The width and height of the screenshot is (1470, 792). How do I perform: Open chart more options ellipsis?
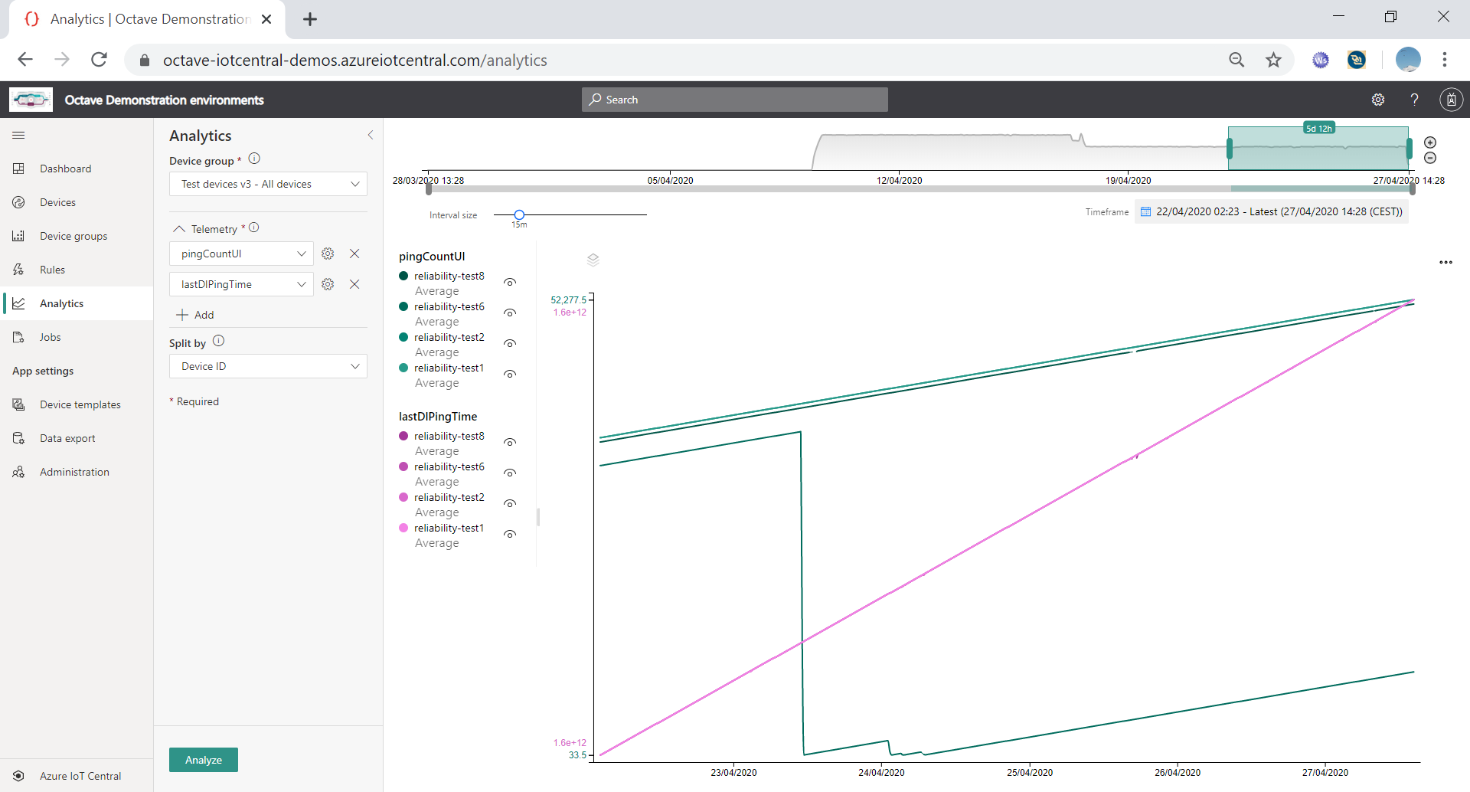coord(1445,262)
